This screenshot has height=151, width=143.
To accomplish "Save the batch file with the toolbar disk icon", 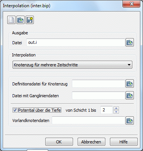I will (30, 20).
